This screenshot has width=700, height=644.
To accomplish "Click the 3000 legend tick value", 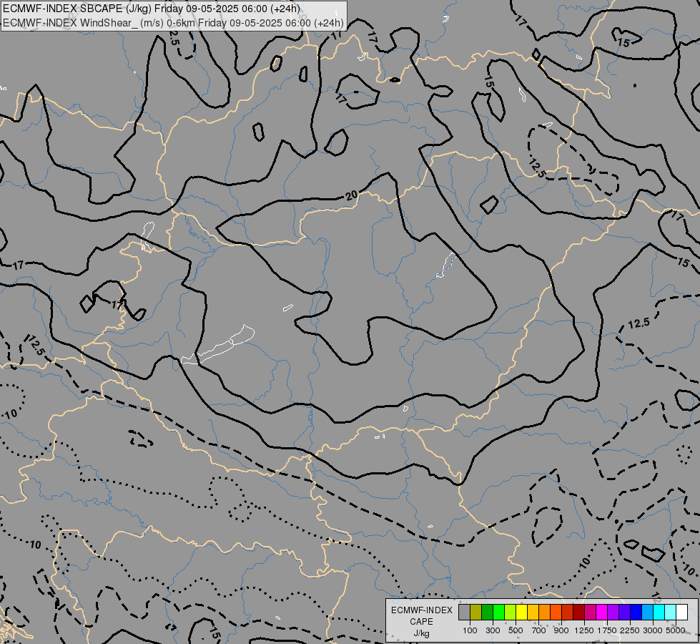I will tap(653, 630).
